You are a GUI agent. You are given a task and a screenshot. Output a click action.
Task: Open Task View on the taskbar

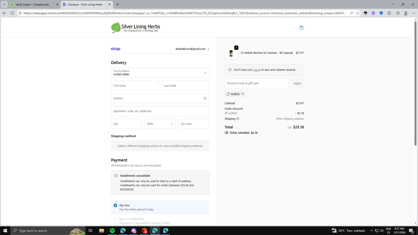click(91, 231)
